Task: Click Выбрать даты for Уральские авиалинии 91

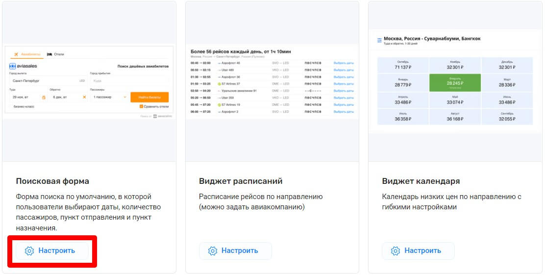Action: (344, 91)
